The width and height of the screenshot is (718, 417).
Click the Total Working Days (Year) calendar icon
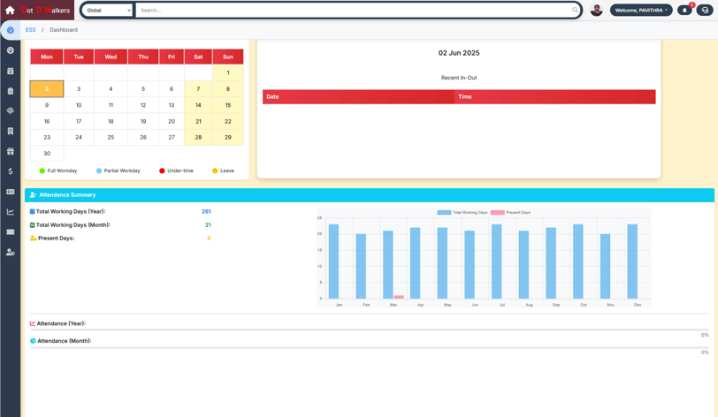(x=32, y=211)
